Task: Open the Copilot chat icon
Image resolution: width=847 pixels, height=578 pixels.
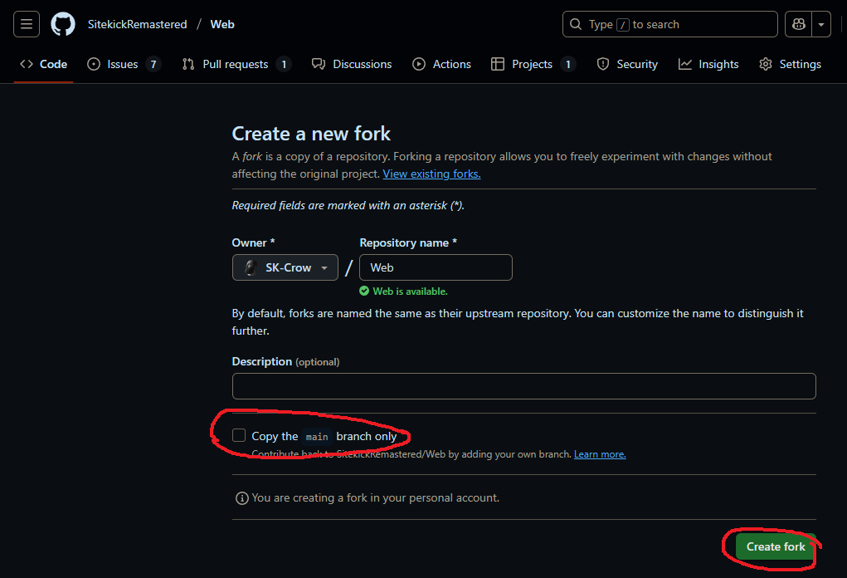Action: 798,24
